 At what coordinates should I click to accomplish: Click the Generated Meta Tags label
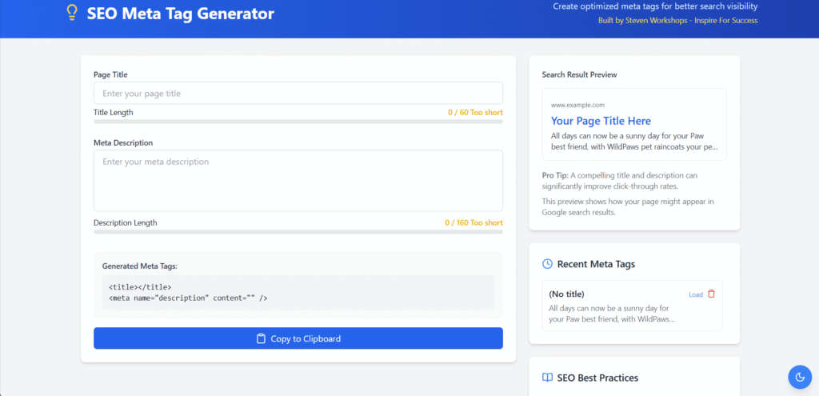point(139,266)
